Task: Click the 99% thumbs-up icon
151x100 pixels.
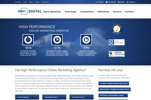Action: [x=86, y=40]
